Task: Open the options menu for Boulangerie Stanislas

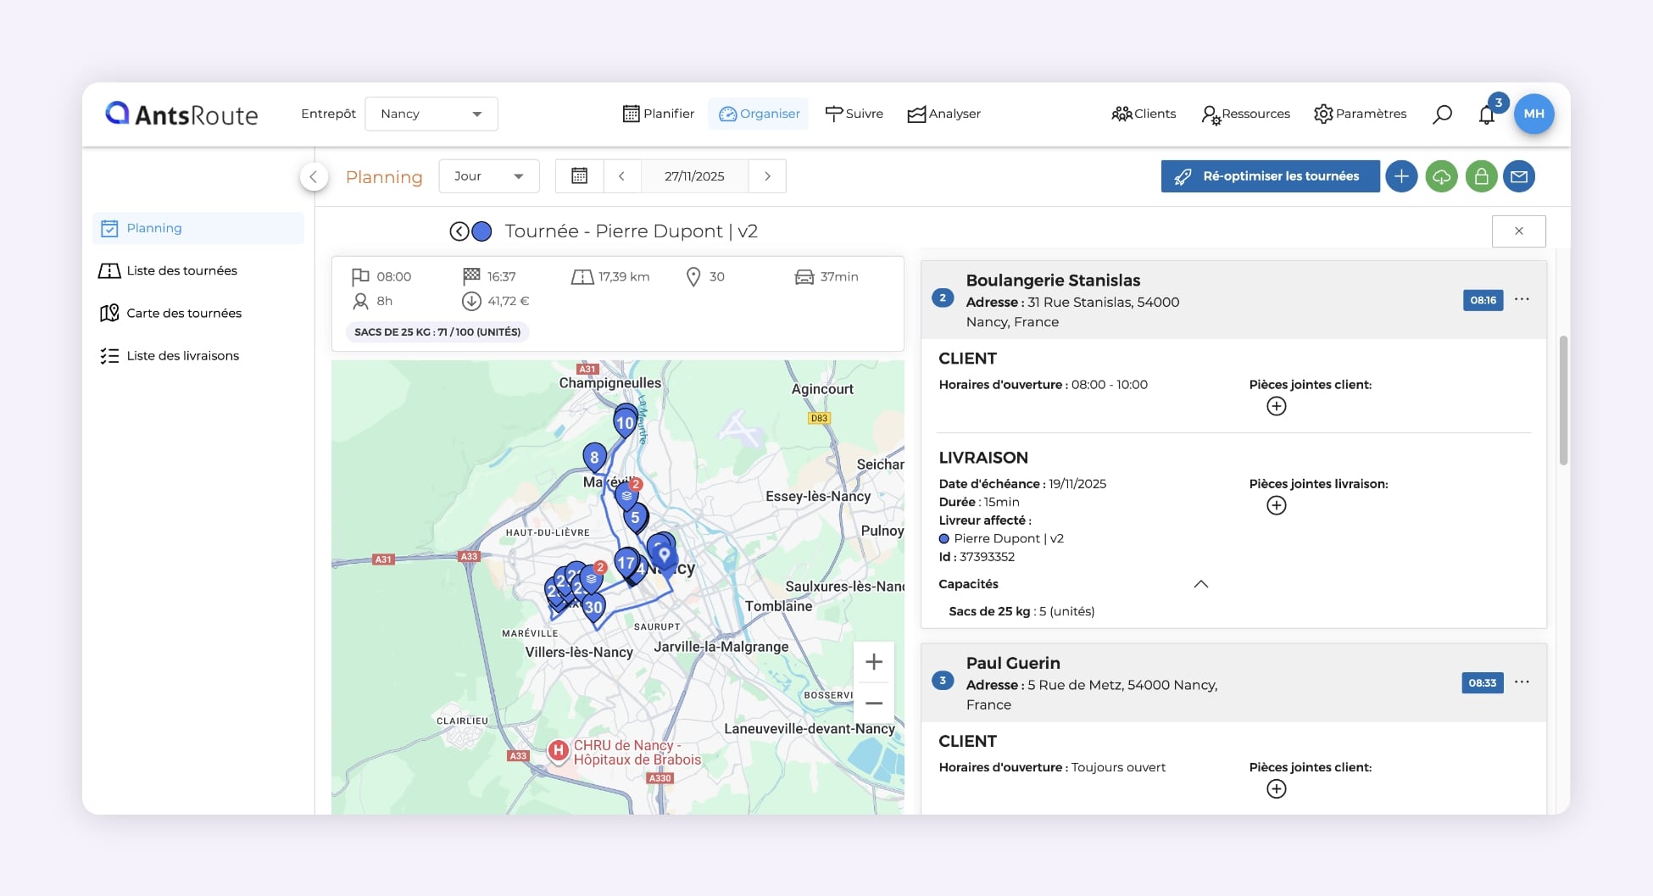Action: pyautogui.click(x=1522, y=299)
